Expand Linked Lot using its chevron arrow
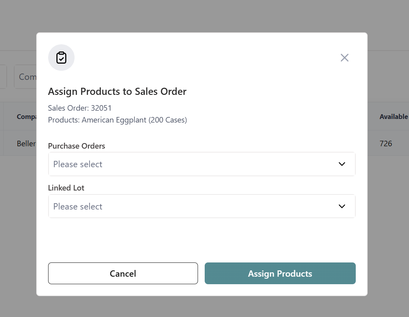 342,206
